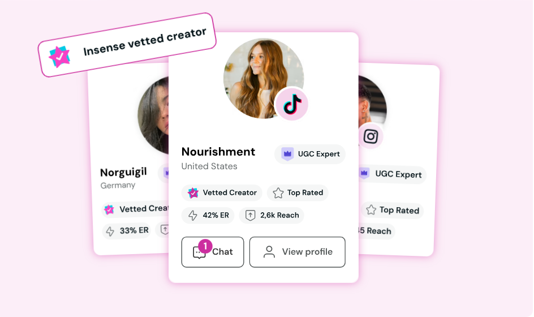Open chat with Nourishment
Image resolution: width=534 pixels, height=317 pixels.
coord(213,252)
